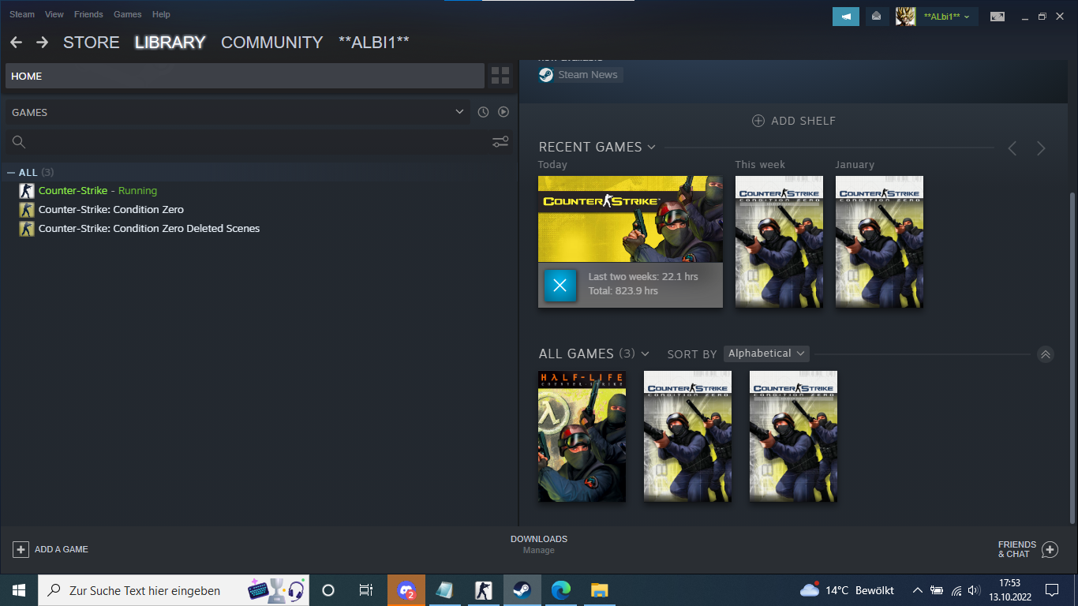
Task: Open Friends & Chat panel
Action: pyautogui.click(x=1027, y=549)
